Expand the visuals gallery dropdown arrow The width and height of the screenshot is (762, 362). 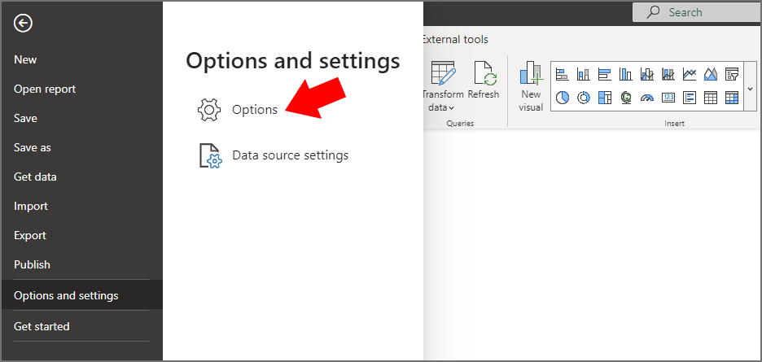click(750, 89)
